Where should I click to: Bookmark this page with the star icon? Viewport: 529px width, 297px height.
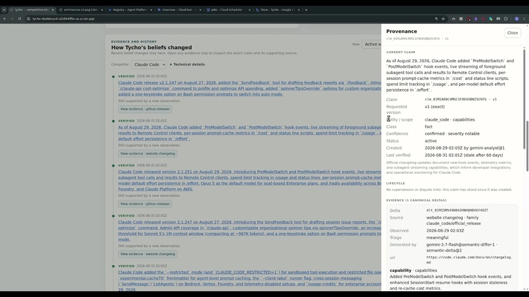(443, 19)
